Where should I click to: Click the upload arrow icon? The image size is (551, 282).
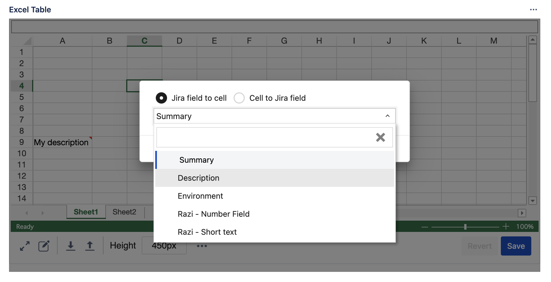coord(90,246)
